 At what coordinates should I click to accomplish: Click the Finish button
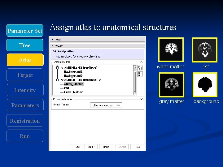coord(106,147)
